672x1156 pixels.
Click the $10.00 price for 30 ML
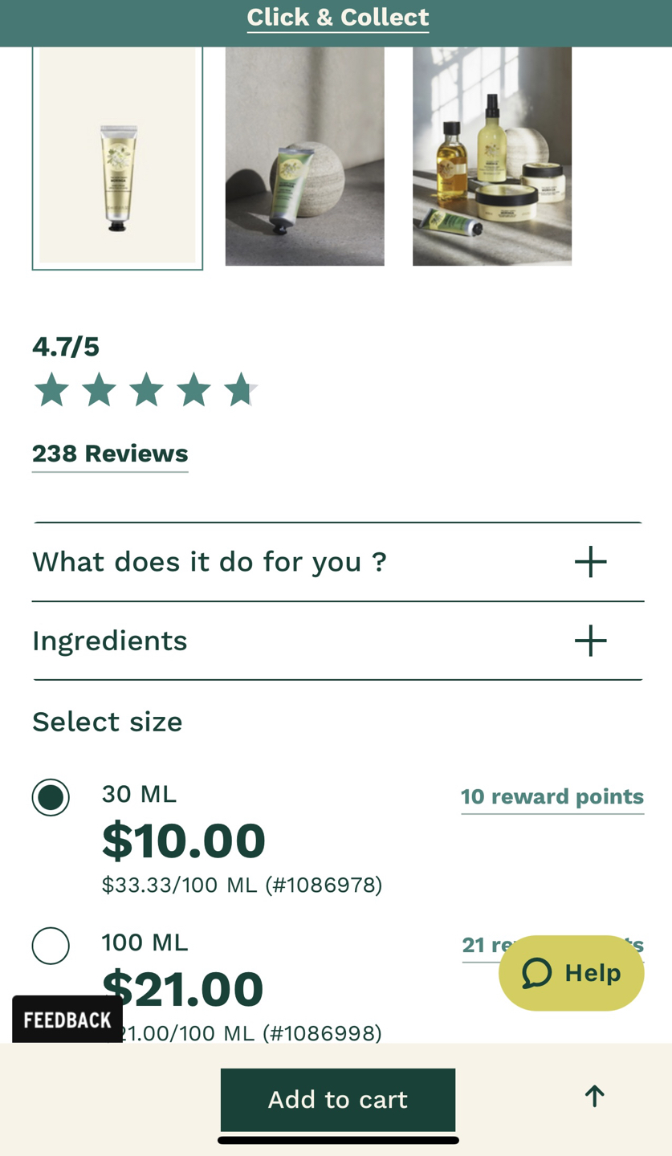184,841
